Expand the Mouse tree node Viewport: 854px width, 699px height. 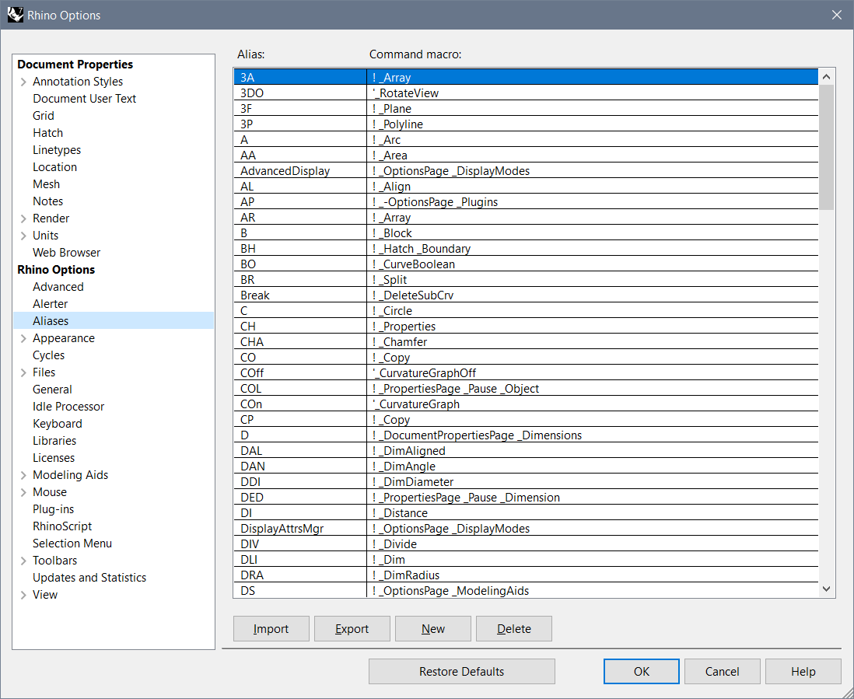[23, 493]
